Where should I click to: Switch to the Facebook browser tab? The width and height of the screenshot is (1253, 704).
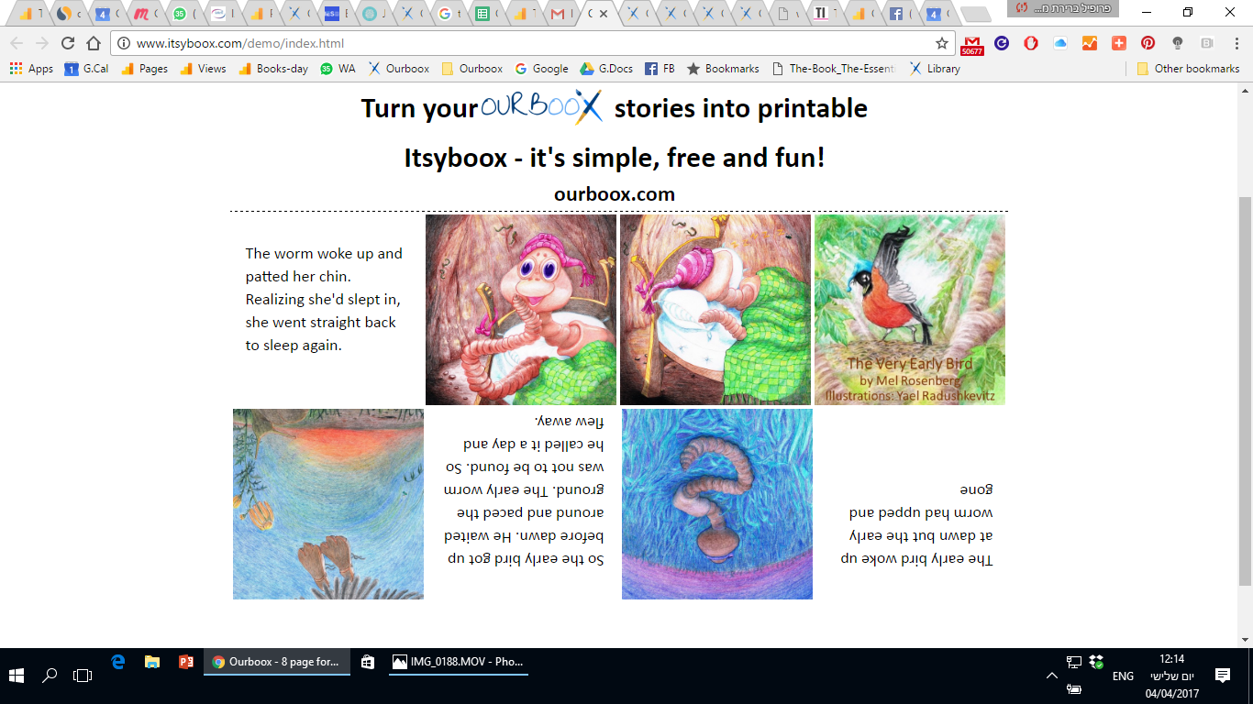click(x=896, y=14)
